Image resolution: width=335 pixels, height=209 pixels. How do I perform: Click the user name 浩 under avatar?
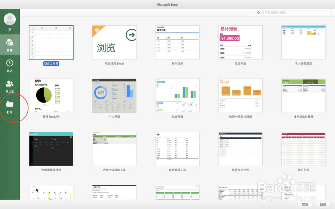coord(10,29)
